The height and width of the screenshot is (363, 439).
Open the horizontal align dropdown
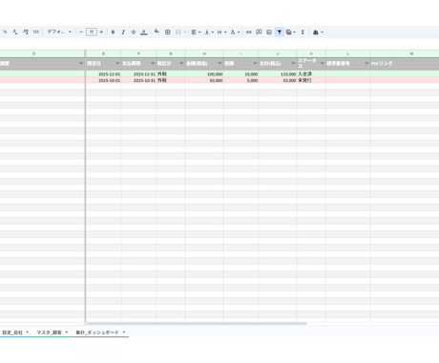pos(196,32)
